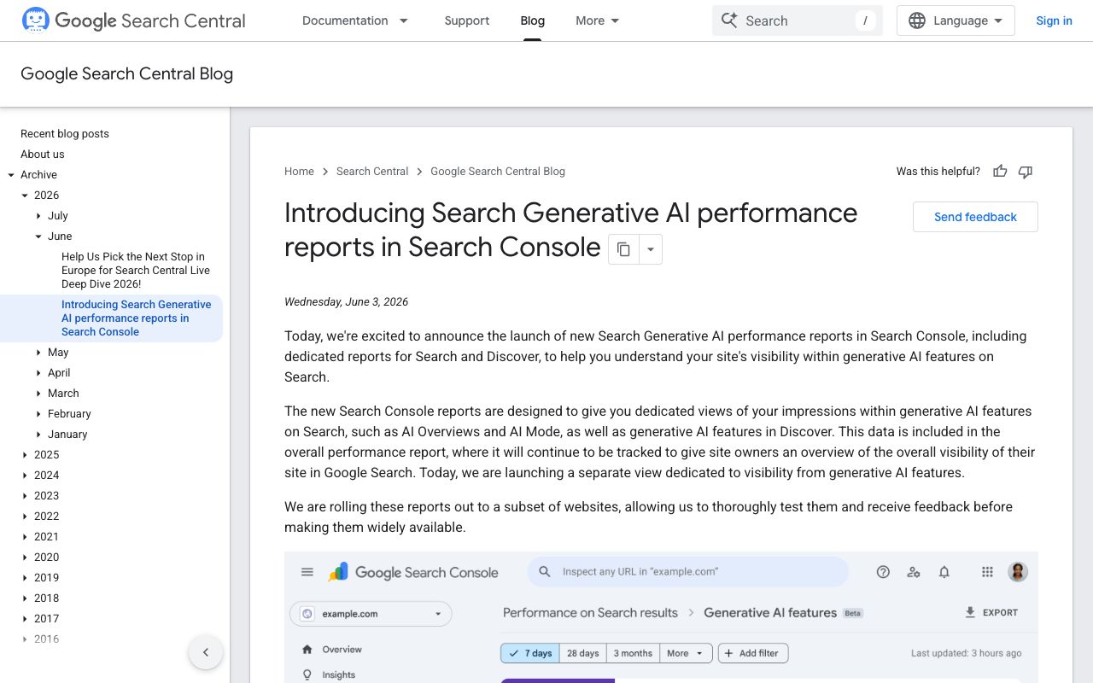Click the thumbs down not helpful icon
The image size is (1093, 683).
1026,172
